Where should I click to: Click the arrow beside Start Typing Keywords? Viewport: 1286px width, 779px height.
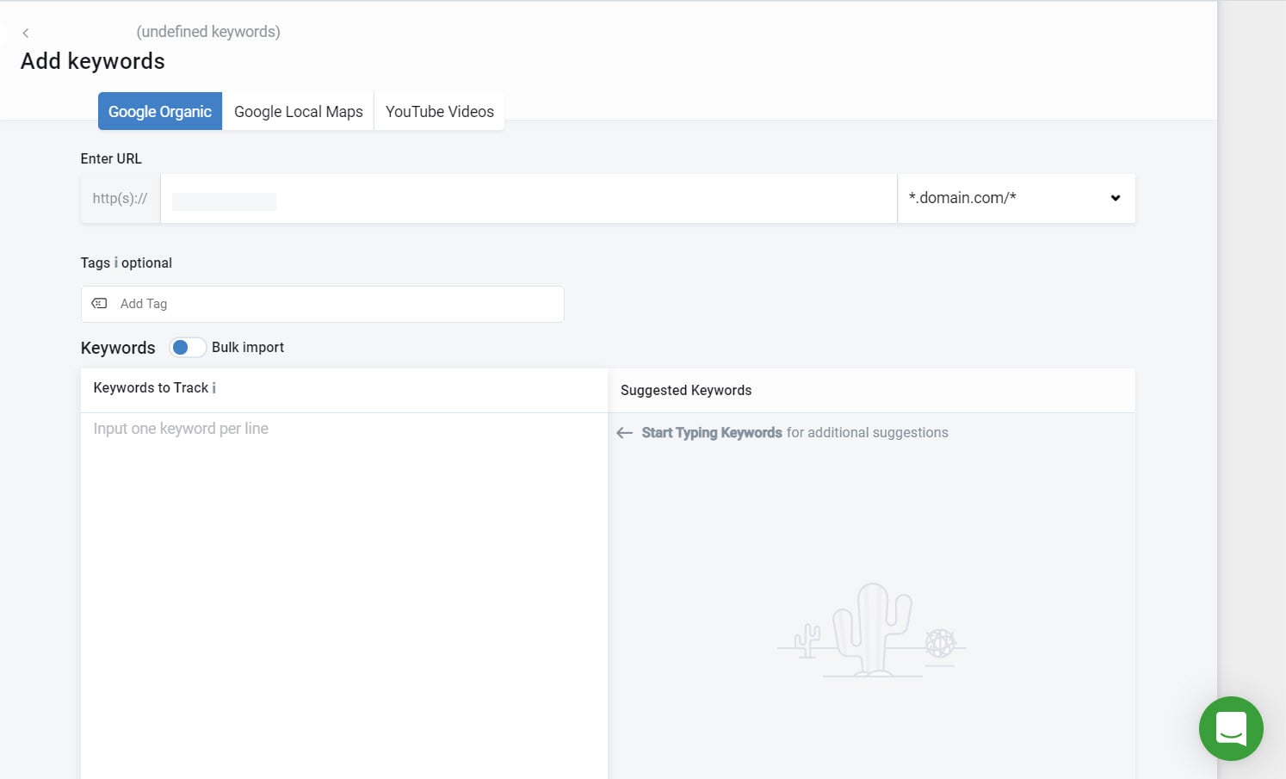click(625, 432)
